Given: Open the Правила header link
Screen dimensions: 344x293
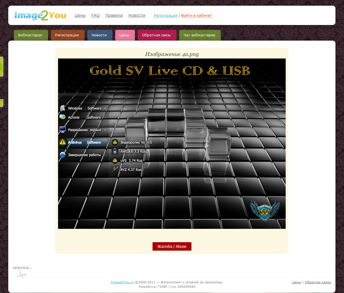Looking at the screenshot, I should (x=114, y=15).
